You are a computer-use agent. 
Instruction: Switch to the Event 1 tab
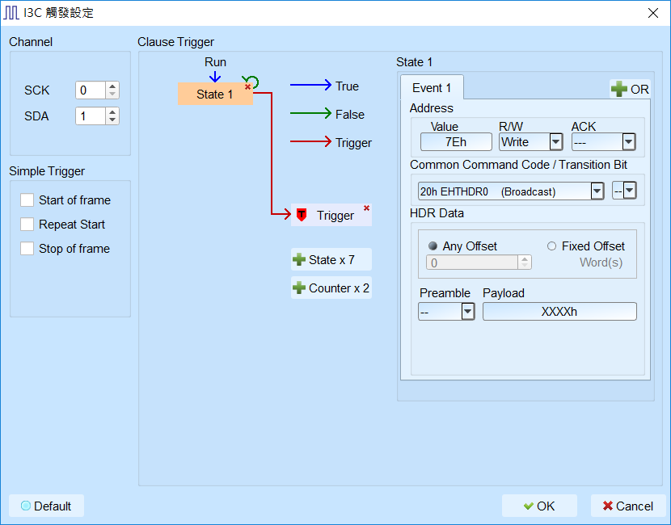point(432,88)
